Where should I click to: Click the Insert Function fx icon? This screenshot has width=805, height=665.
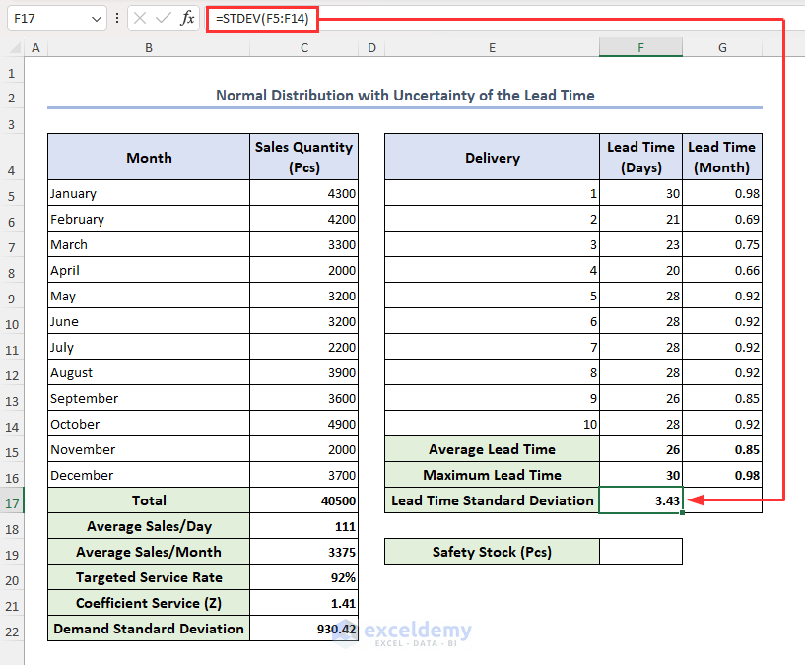click(187, 19)
